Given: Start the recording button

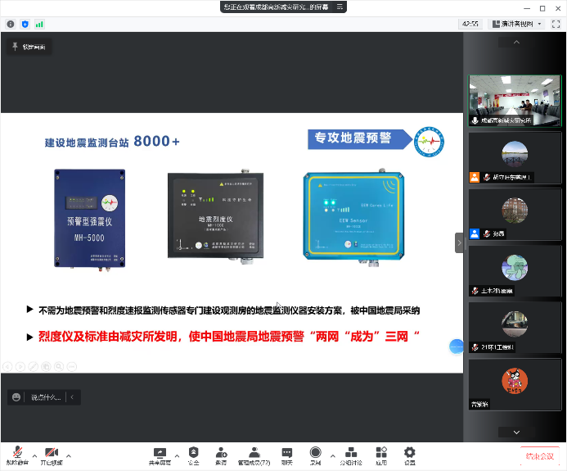Looking at the screenshot, I should click(x=315, y=455).
